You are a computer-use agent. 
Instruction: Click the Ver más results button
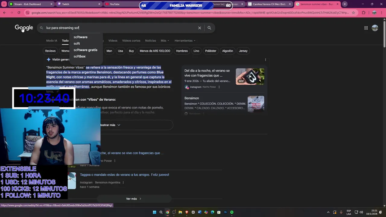134,199
